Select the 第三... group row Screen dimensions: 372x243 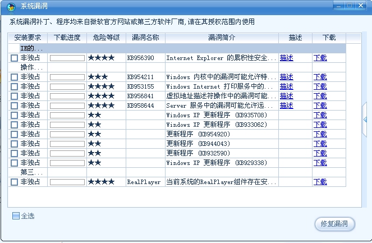pos(177,172)
